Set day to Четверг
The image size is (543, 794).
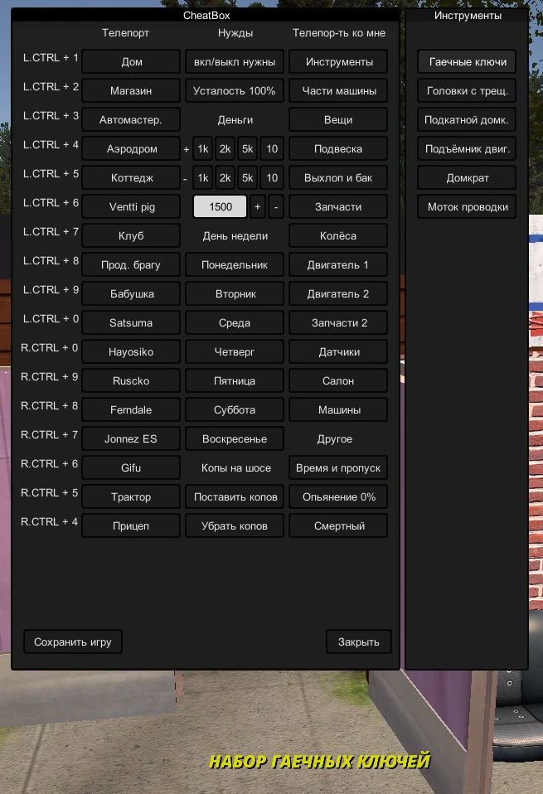tap(235, 351)
